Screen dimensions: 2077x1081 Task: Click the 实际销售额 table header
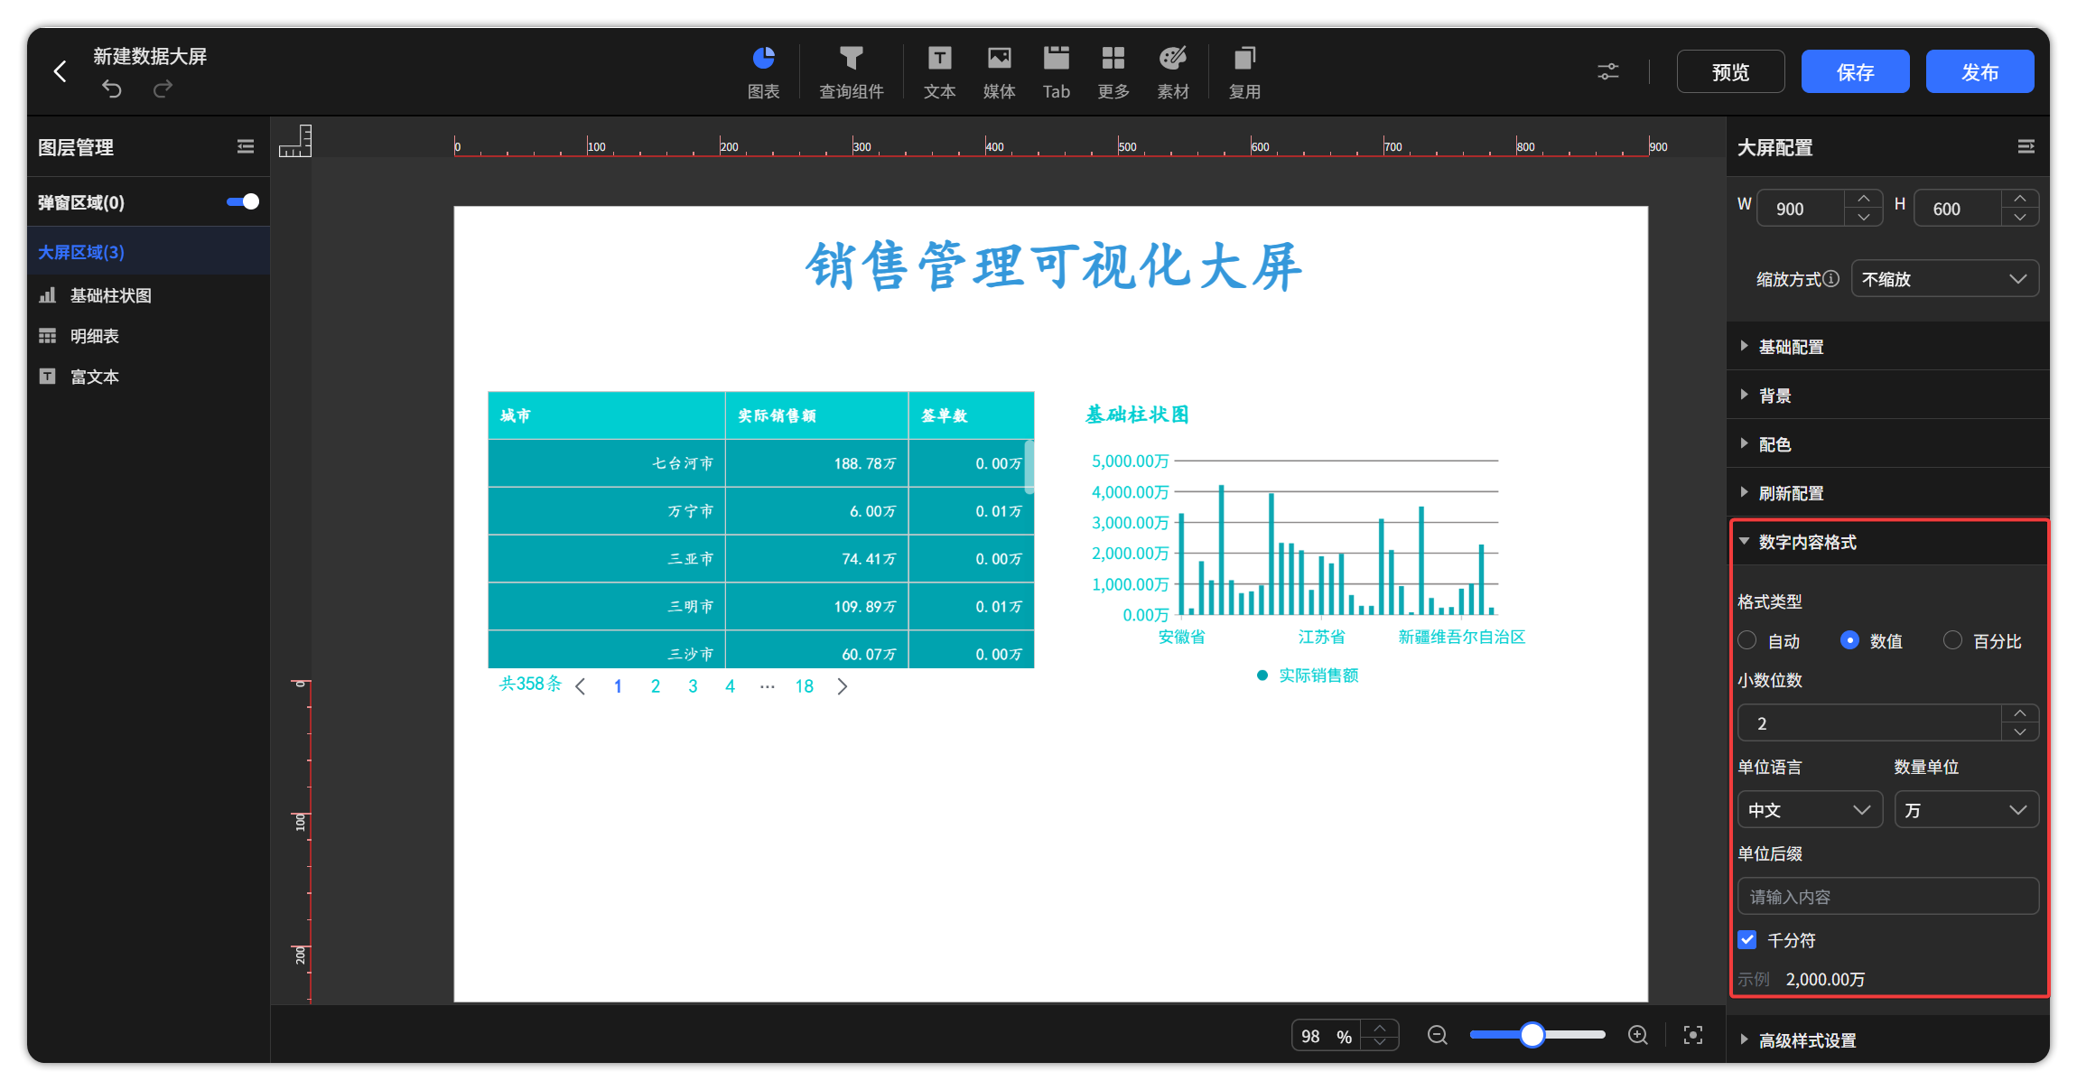[x=816, y=415]
